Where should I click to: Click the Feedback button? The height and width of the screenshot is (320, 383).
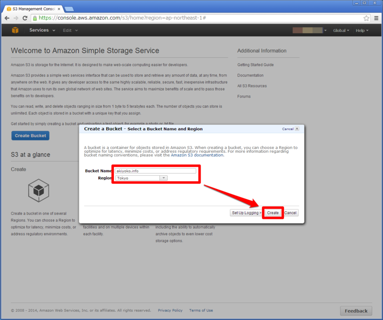tap(356, 311)
